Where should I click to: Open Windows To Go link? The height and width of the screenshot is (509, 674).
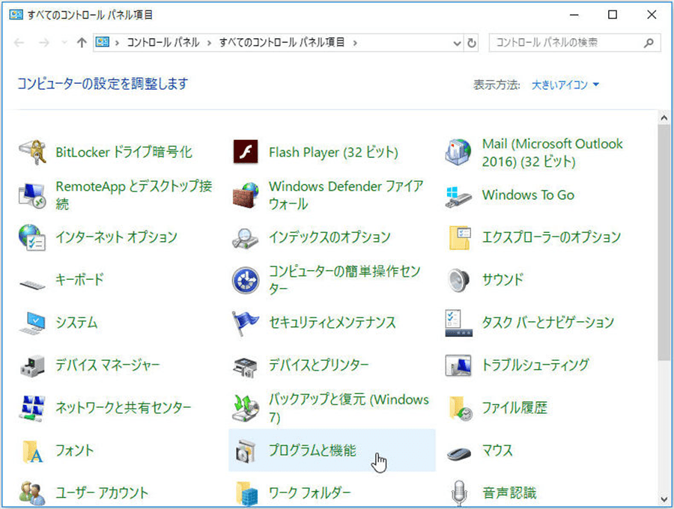528,195
